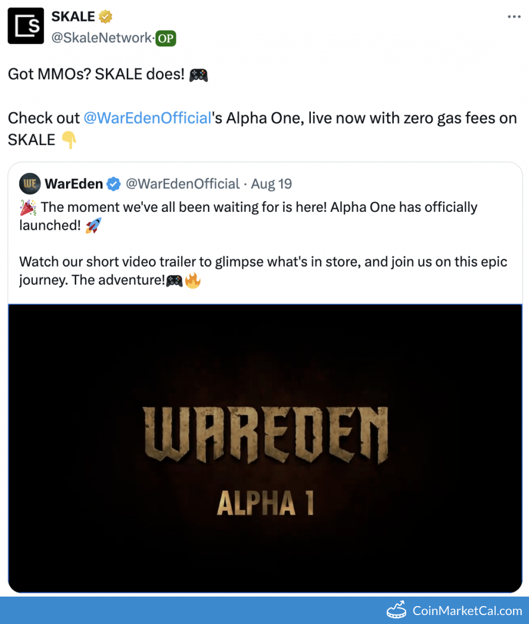Click the SKALE display name

pos(73,17)
